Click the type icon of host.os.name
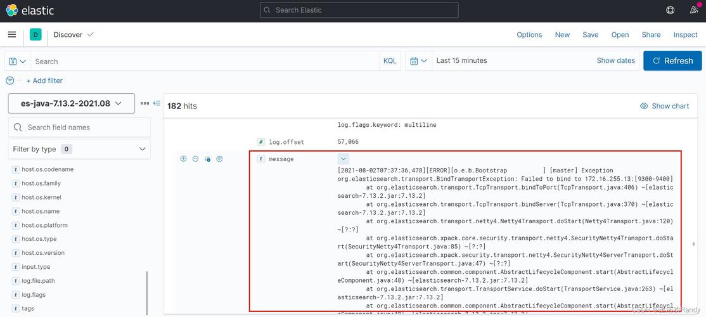Image resolution: width=706 pixels, height=317 pixels. coord(16,211)
